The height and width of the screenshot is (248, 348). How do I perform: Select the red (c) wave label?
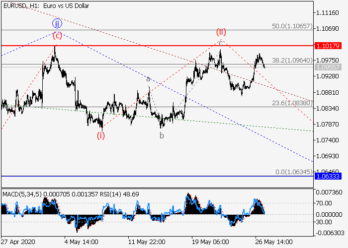58,35
